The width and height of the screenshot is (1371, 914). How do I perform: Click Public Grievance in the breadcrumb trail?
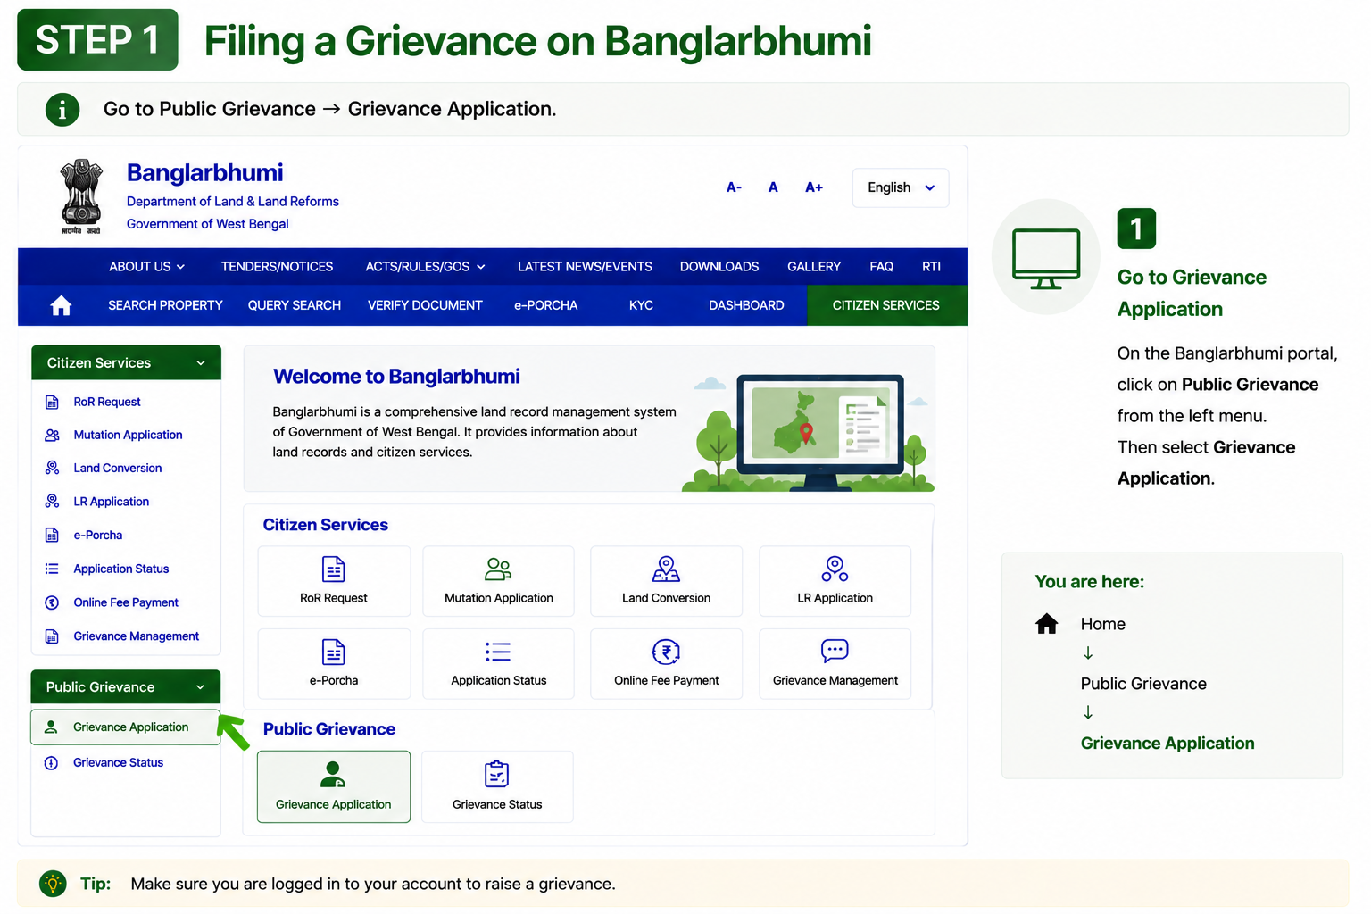[1143, 684]
